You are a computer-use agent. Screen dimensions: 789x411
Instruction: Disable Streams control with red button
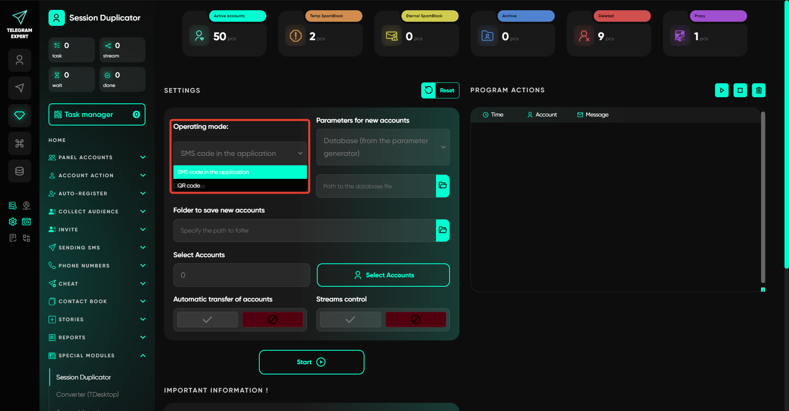(415, 320)
